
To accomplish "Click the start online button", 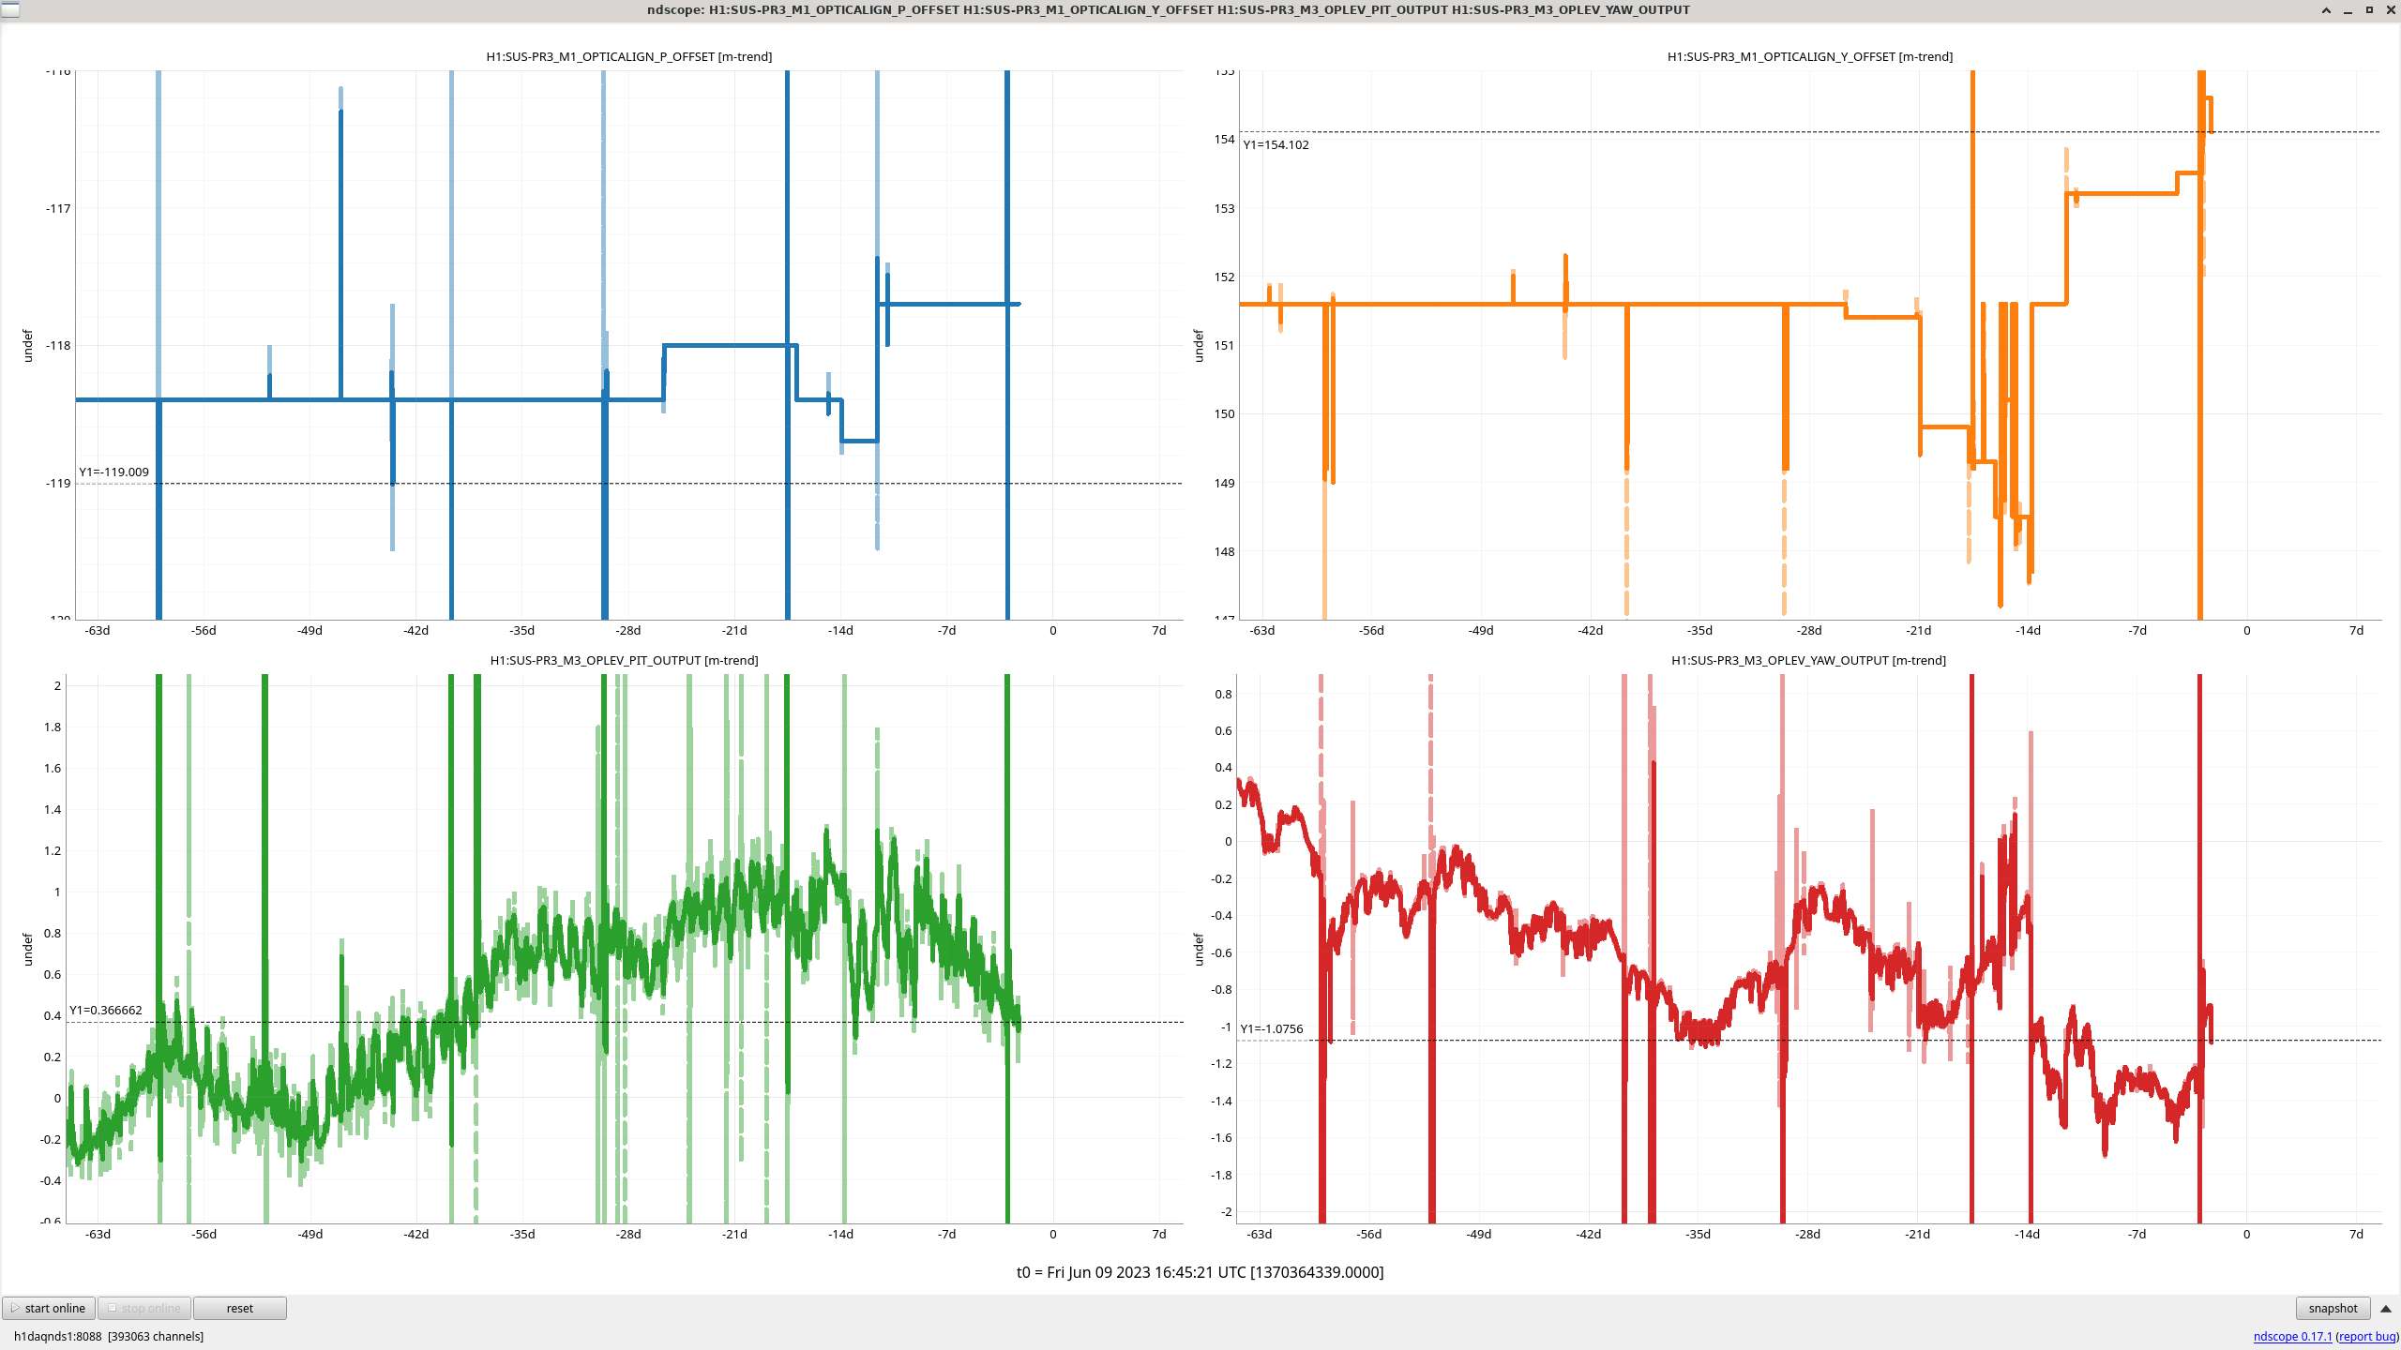I will coord(49,1308).
